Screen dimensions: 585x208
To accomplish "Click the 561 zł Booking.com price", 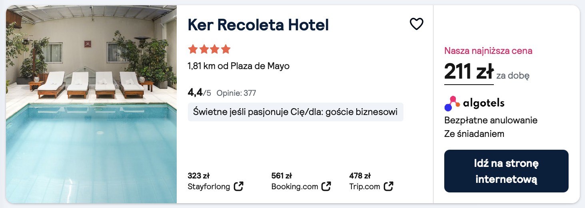I will point(282,176).
